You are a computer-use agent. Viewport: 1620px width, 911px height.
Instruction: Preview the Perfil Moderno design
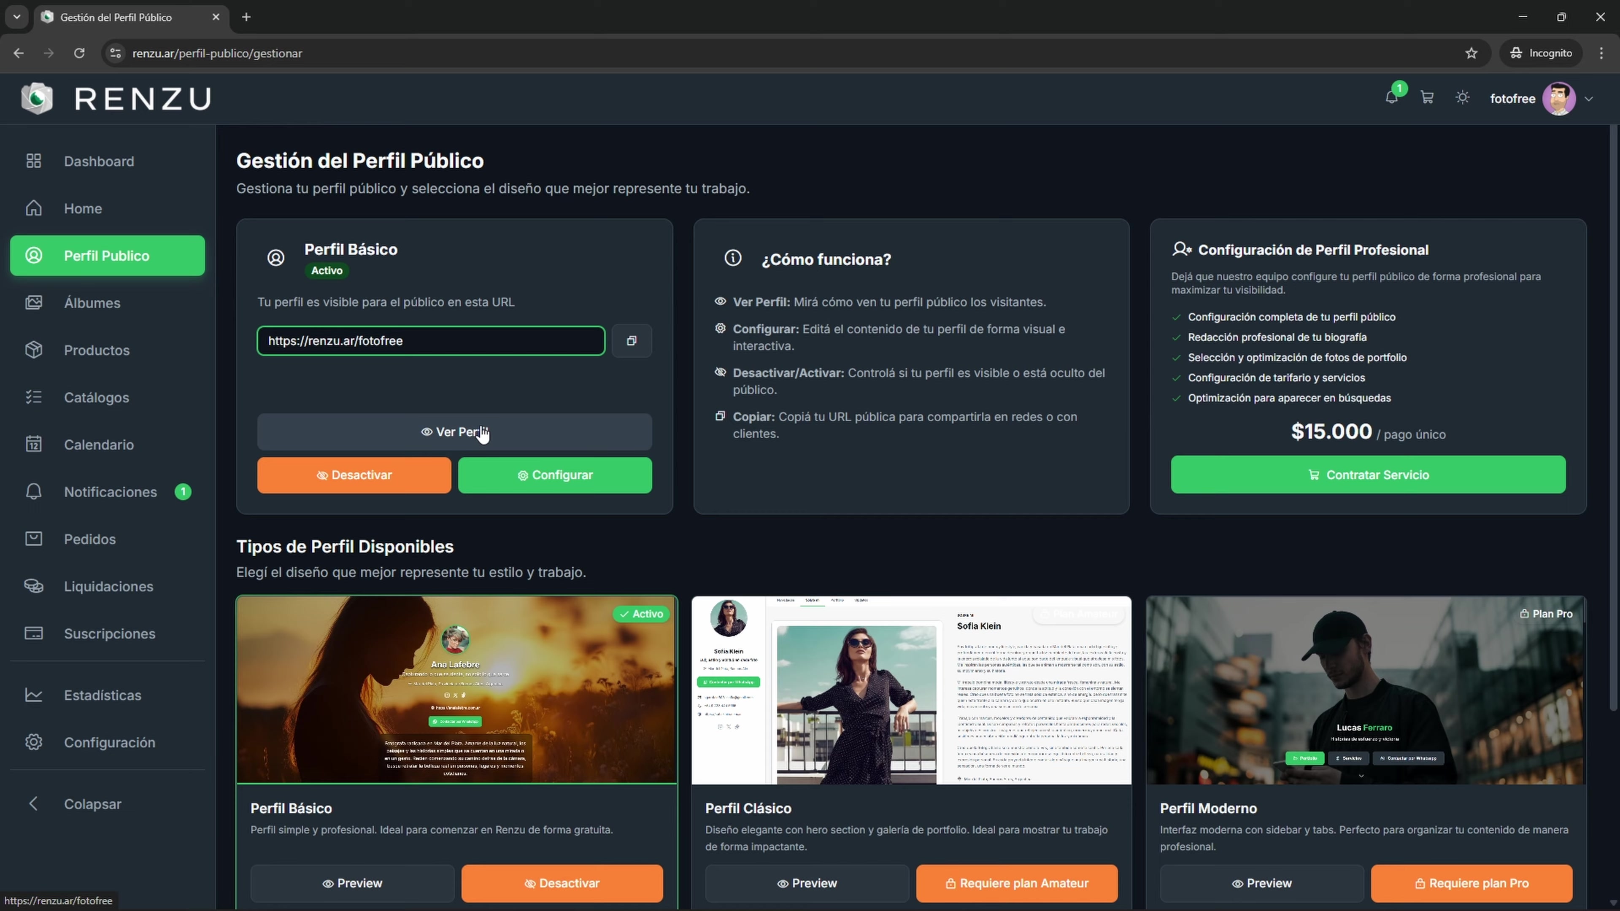(x=1261, y=883)
